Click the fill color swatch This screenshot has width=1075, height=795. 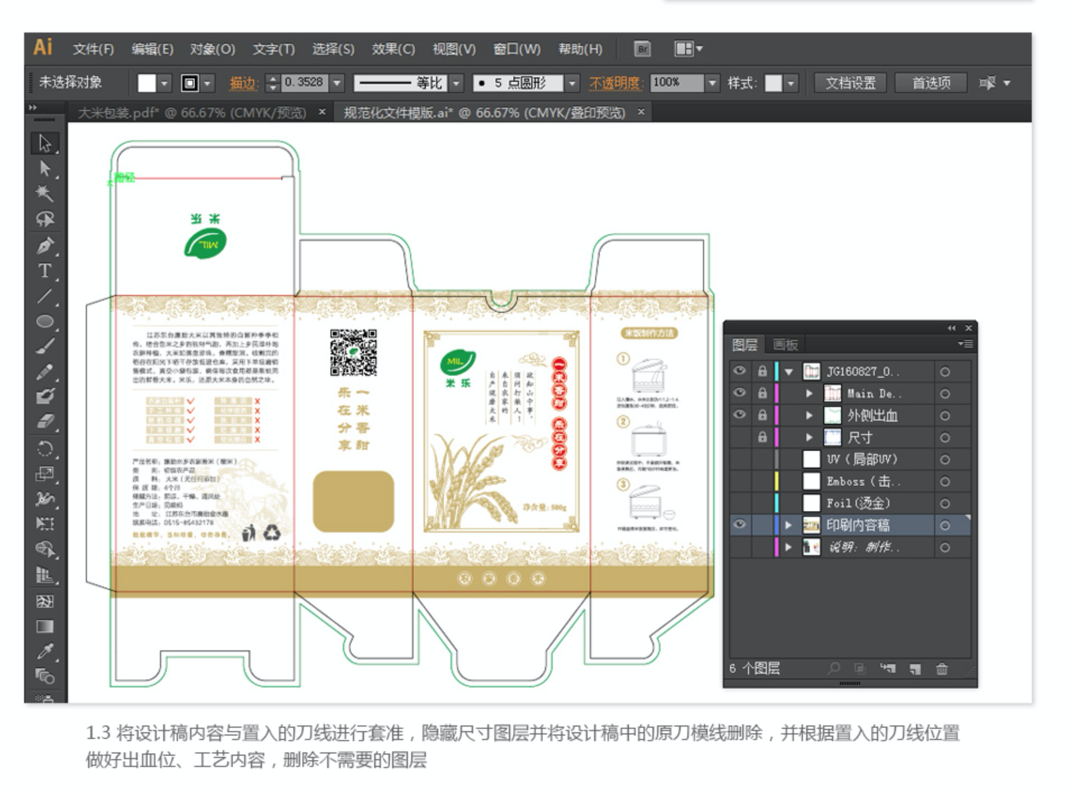coord(147,84)
